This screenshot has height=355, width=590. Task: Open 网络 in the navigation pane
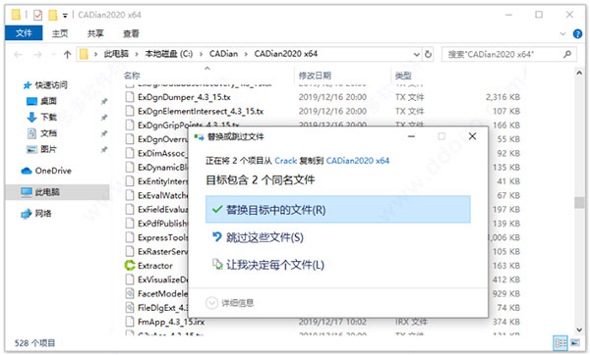(x=43, y=214)
